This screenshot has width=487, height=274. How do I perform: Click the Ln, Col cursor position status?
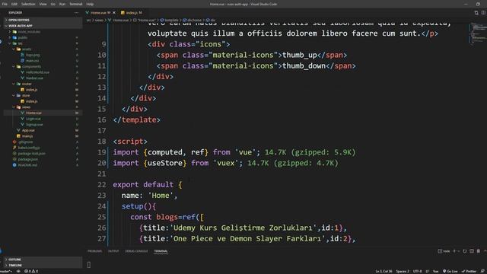384,271
